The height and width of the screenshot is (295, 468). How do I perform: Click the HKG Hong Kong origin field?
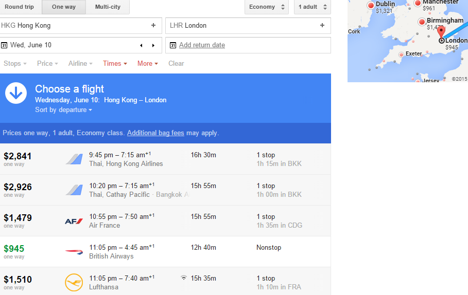(x=81, y=26)
